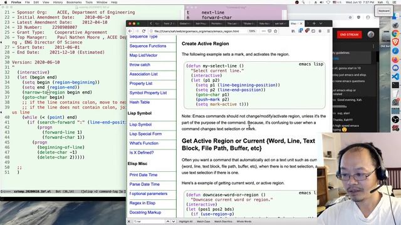Screen dimensions: 401x225
Task: Open Sequence Functions sidebar link
Action: click(148, 46)
